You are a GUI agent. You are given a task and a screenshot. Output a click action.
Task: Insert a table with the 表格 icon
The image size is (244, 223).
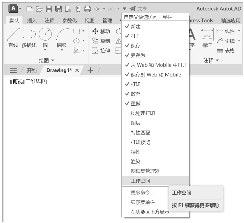click(220, 50)
